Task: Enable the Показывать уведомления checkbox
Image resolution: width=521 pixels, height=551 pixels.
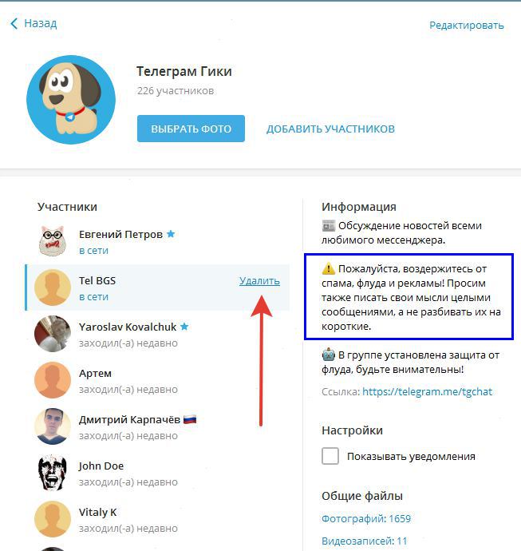Action: coord(330,456)
